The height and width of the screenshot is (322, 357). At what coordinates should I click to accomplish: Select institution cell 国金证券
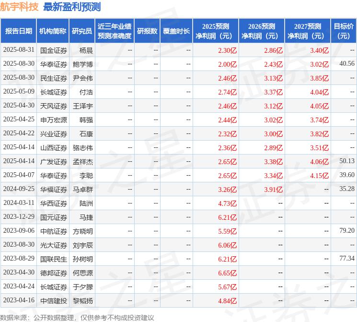(54, 50)
